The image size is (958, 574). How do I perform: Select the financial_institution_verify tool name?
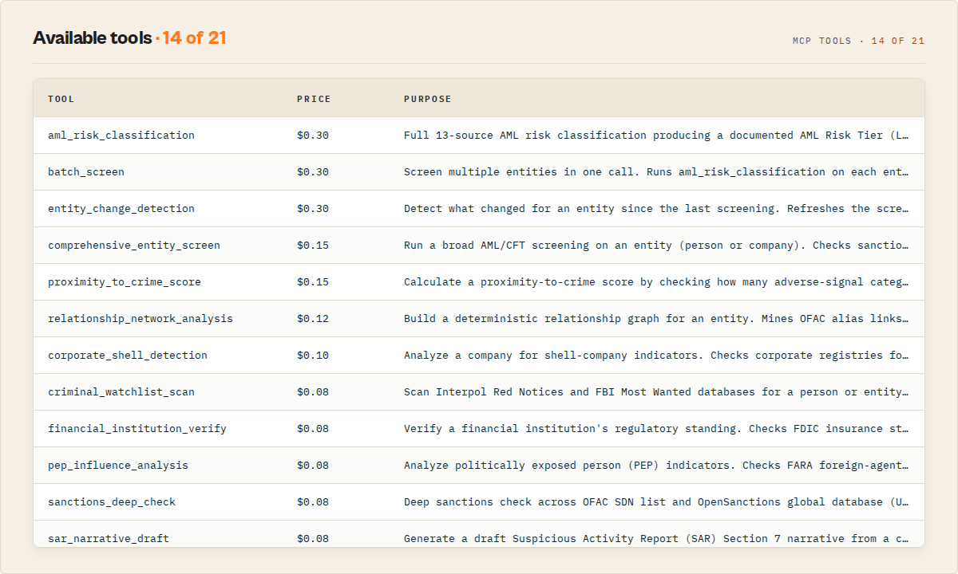click(137, 428)
